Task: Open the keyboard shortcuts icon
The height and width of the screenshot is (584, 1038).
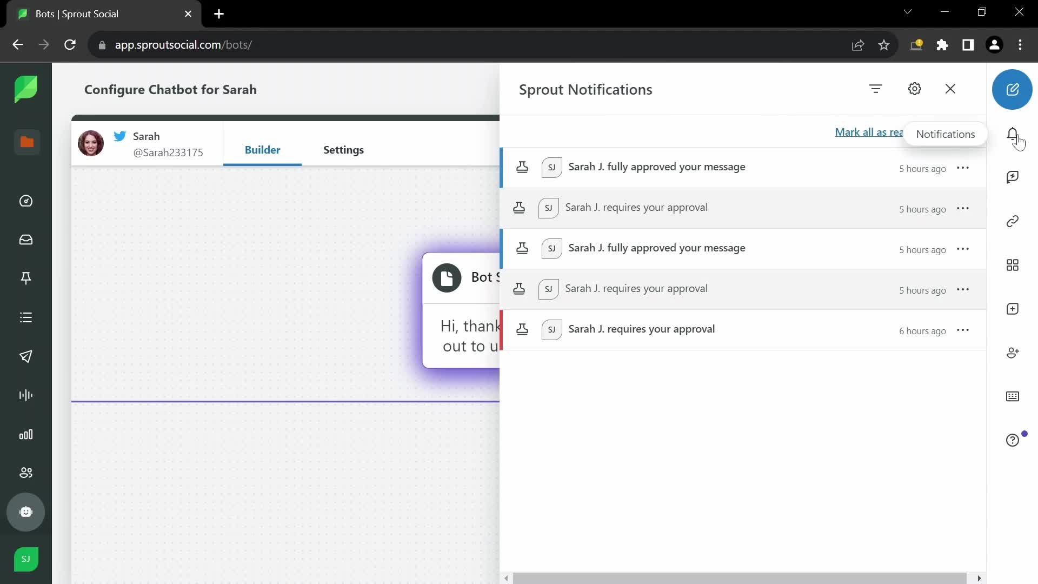Action: (1013, 396)
